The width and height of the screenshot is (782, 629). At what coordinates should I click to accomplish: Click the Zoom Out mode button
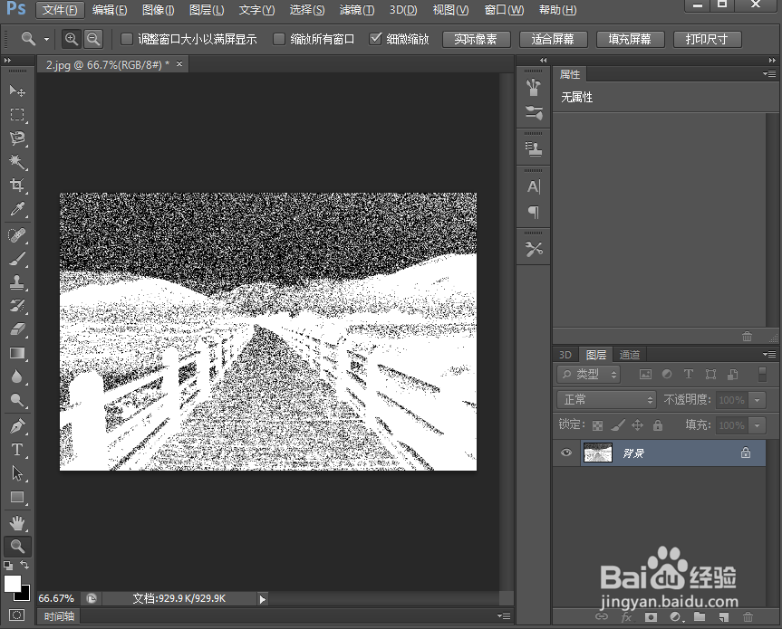point(93,39)
